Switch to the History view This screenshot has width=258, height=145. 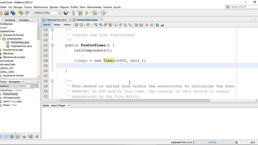[x=67, y=25]
